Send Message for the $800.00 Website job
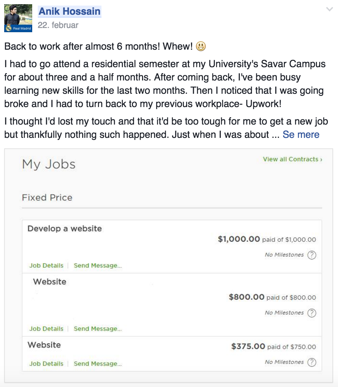 (98, 329)
